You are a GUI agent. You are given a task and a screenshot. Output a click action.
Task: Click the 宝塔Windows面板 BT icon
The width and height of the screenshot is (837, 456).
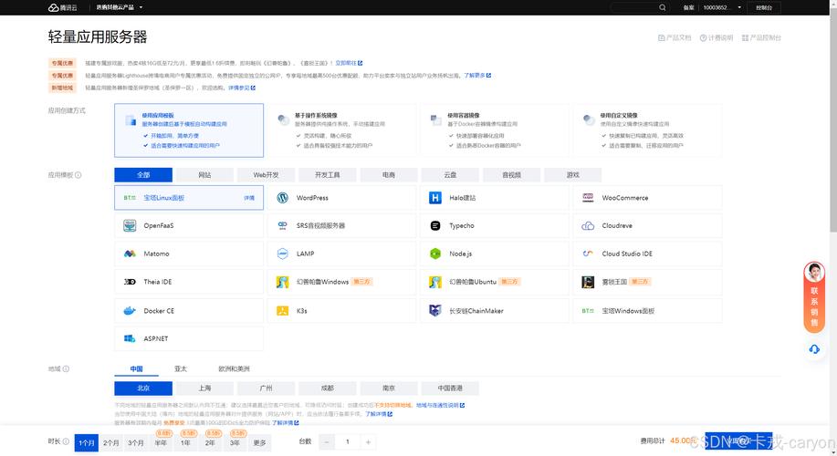tap(588, 311)
